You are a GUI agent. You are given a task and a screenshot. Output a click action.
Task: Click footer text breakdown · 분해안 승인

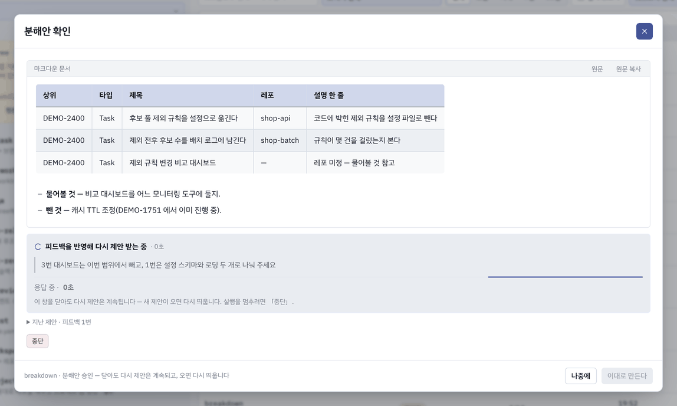coord(127,376)
